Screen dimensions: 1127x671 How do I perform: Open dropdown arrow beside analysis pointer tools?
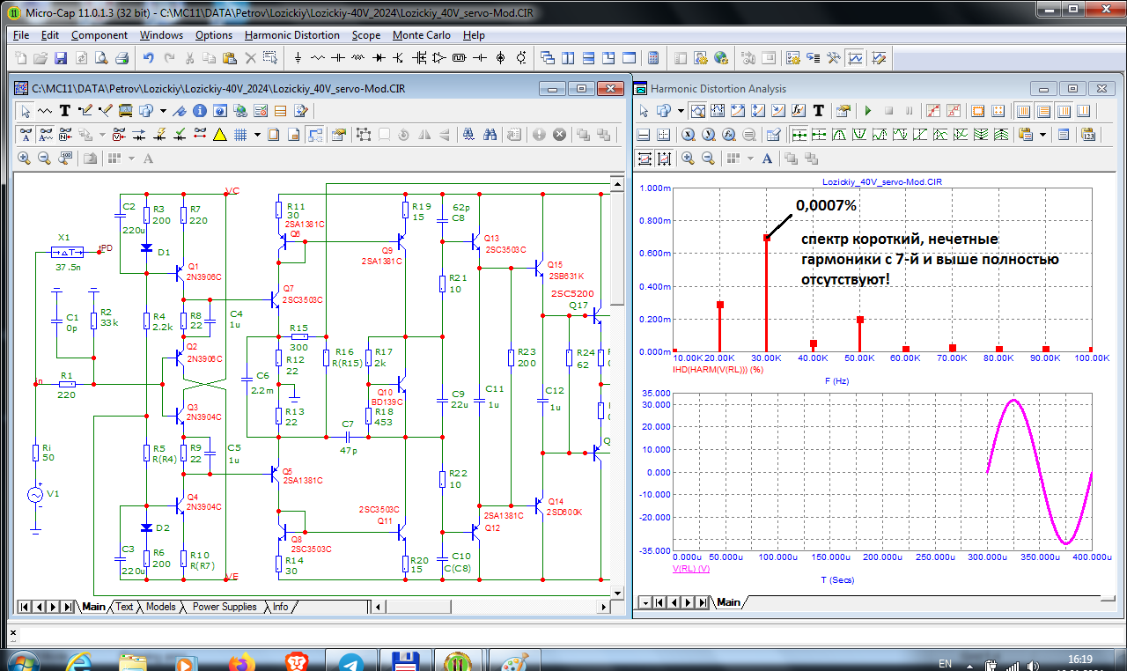coord(681,111)
